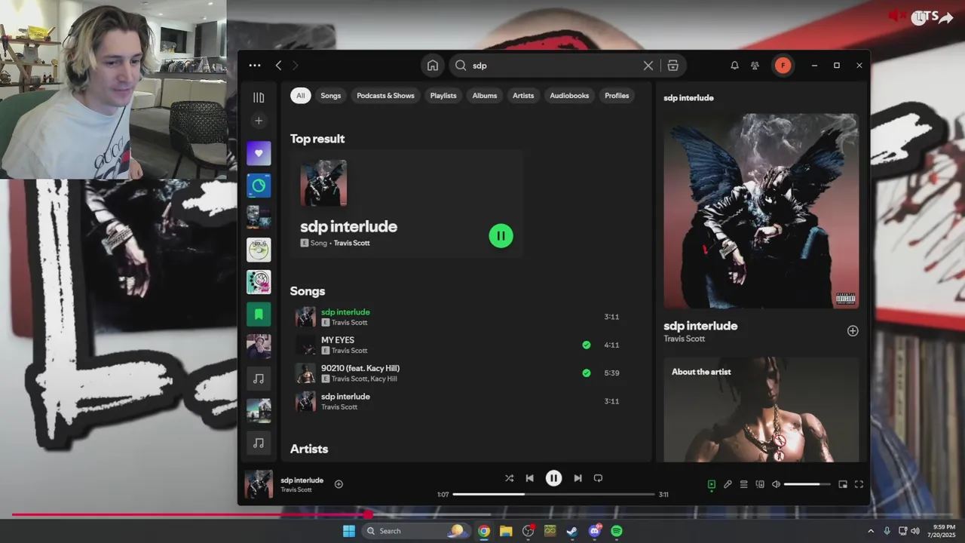This screenshot has width=965, height=543.
Task: Toggle the saved checkmark on MY EYES
Action: (x=587, y=345)
